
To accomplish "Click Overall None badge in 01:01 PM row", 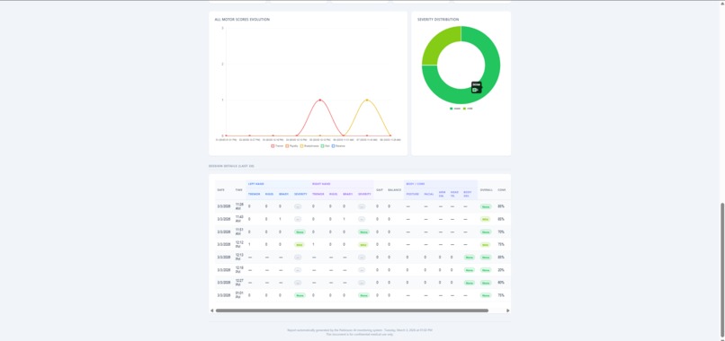I will (x=486, y=295).
